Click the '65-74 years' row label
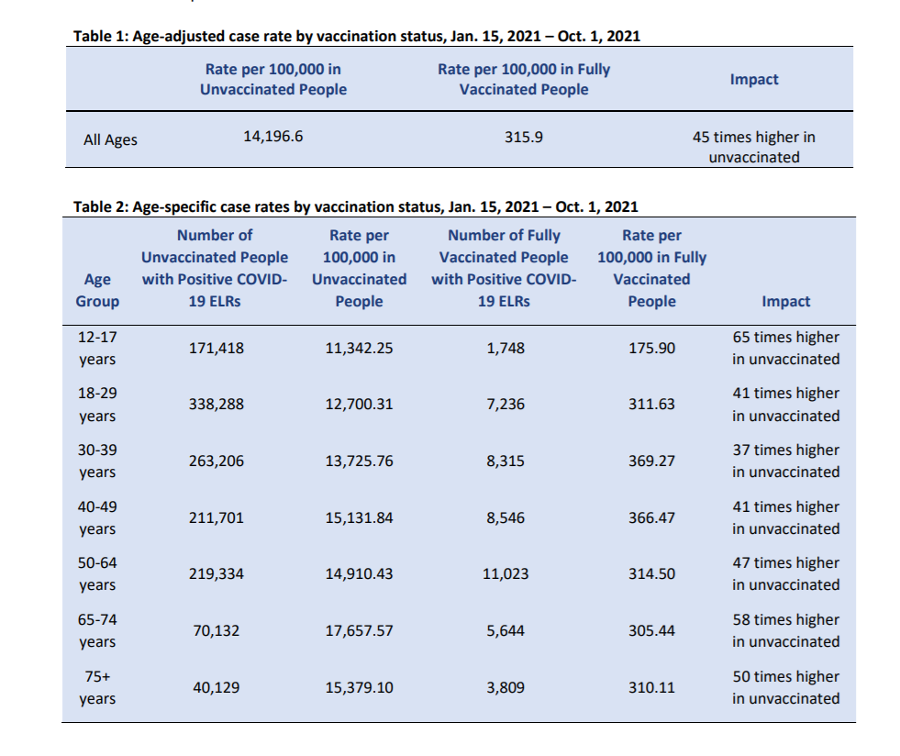 97,631
